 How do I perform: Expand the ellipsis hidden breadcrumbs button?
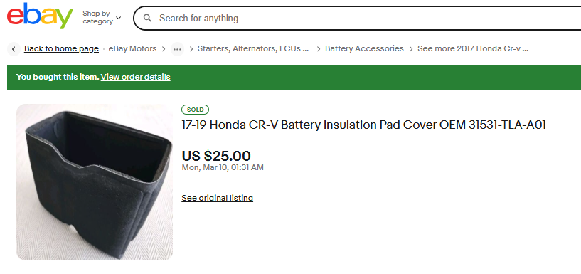[177, 49]
